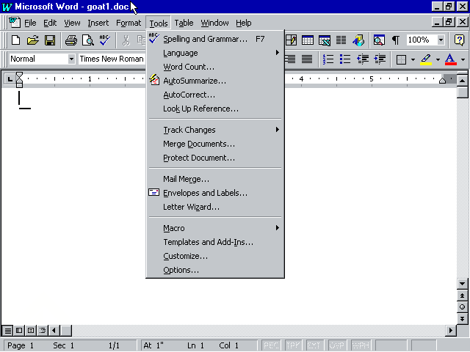The image size is (470, 352).
Task: Click the Open folder icon
Action: pos(32,40)
